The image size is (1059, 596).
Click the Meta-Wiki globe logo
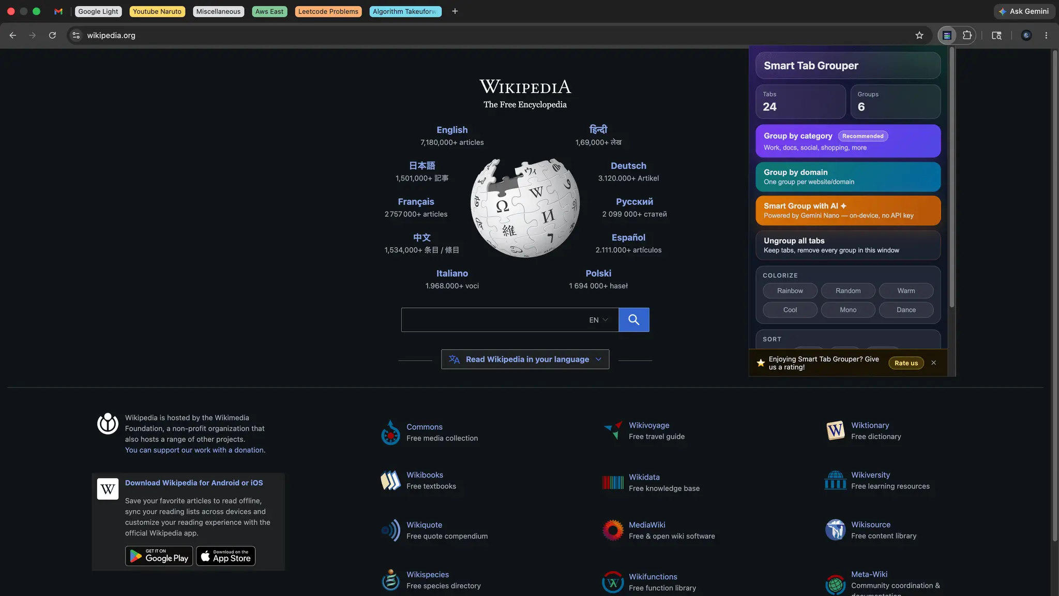point(835,585)
